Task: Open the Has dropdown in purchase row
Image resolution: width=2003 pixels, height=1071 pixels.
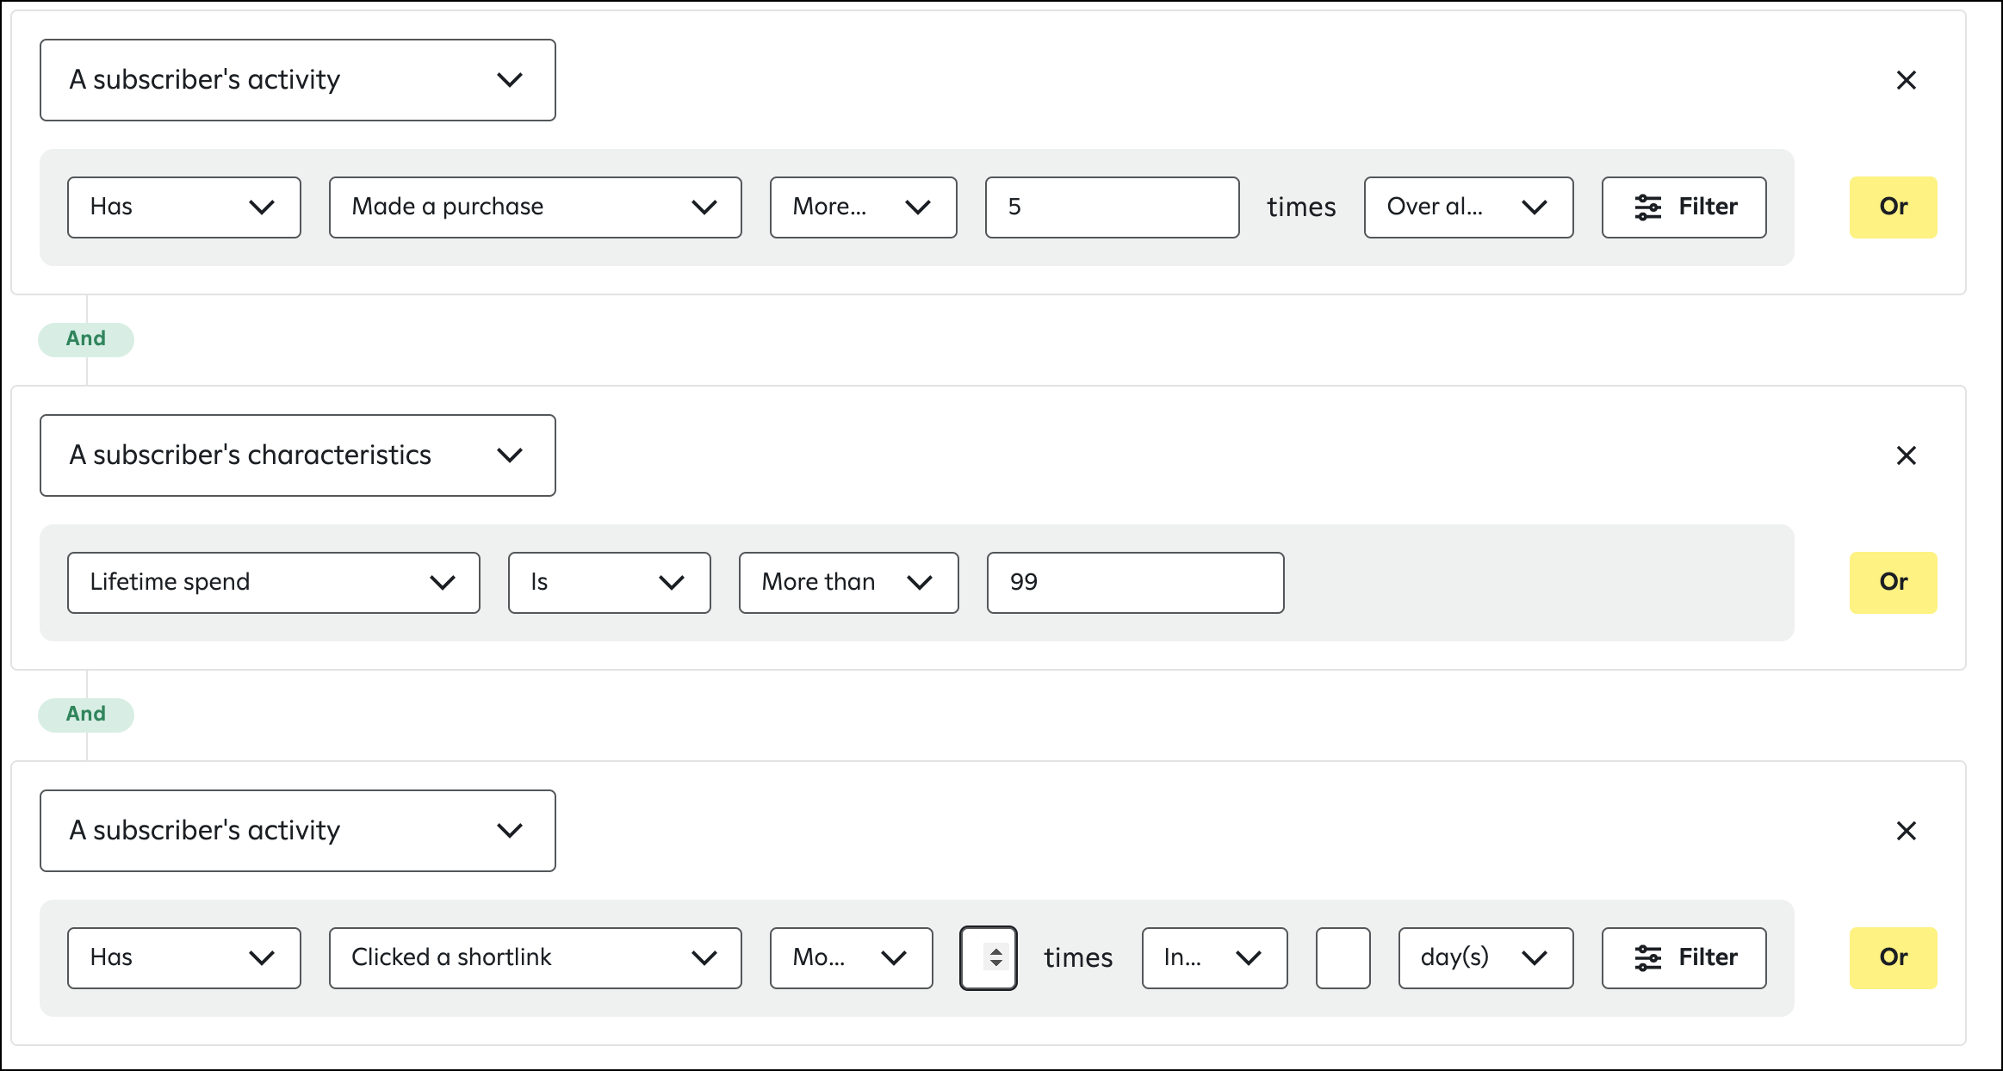Action: pyautogui.click(x=184, y=207)
